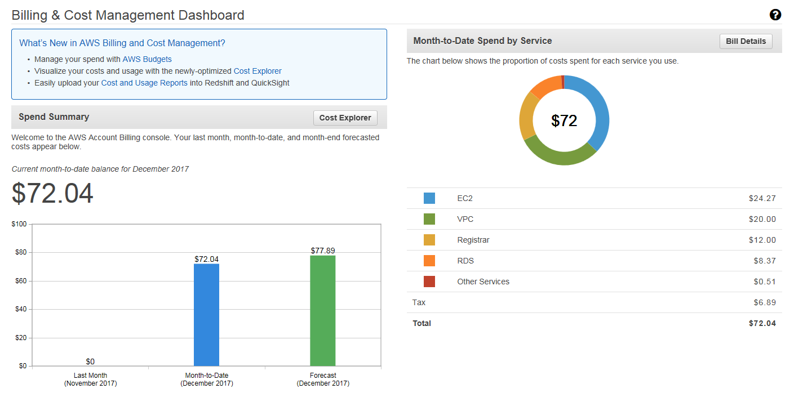Click the Last Month (November 2017) axis label
Screen dimensions: 803x393
point(90,379)
